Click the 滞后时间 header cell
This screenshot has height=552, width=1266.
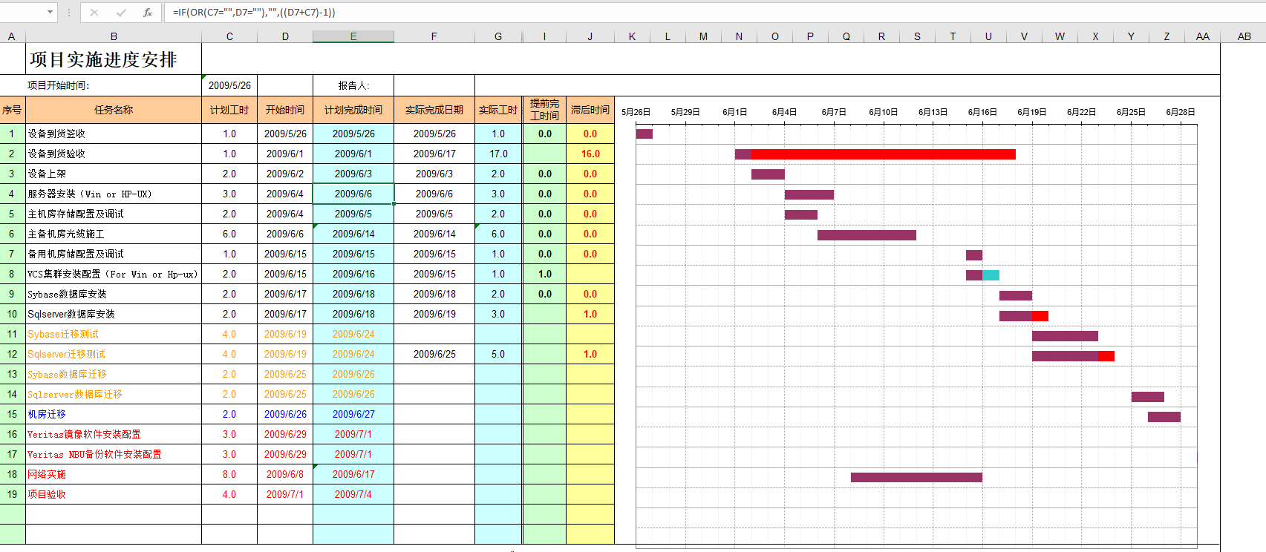(590, 110)
